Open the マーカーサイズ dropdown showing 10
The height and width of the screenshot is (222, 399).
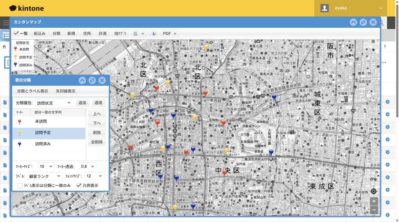click(46, 167)
